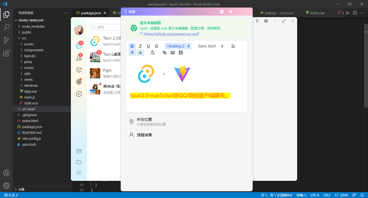Open vite.config.js in the explorer
The width and height of the screenshot is (368, 198).
click(42, 138)
